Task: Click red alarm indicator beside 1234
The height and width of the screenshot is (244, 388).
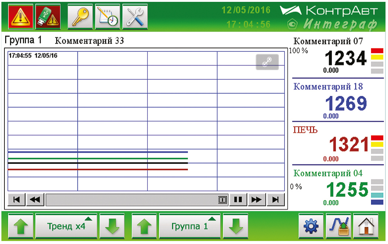Action: (x=377, y=51)
